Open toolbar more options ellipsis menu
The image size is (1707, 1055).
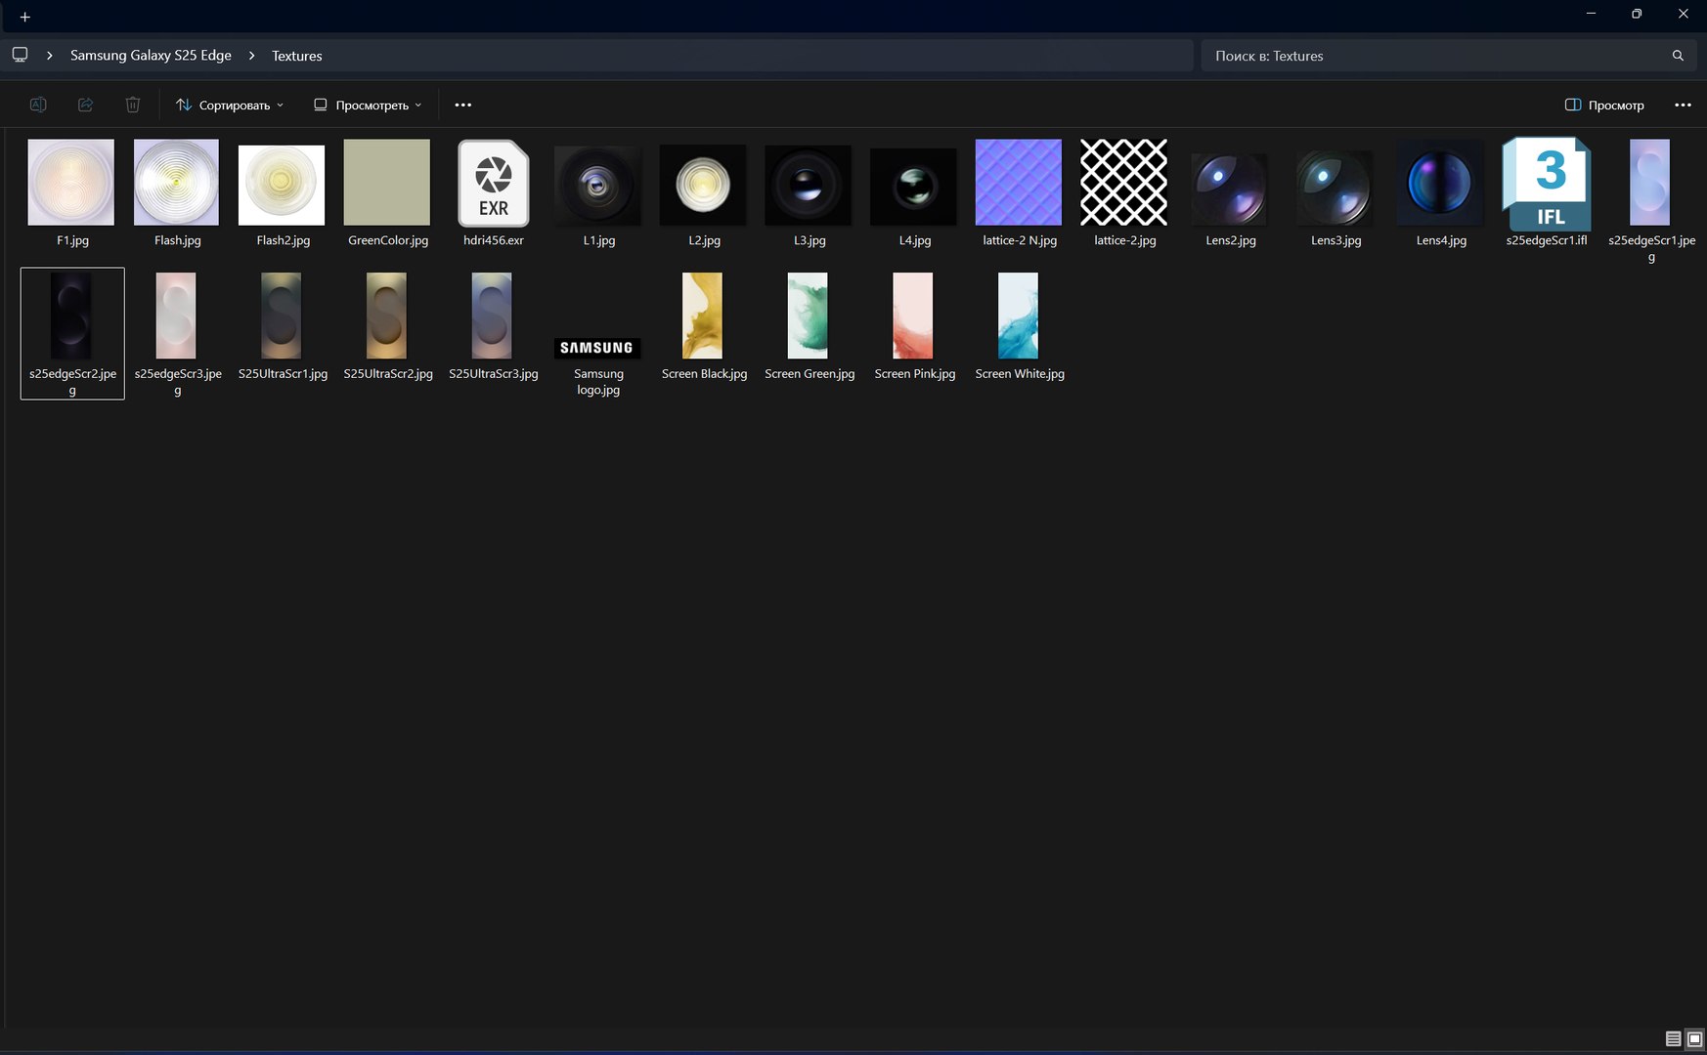[463, 105]
